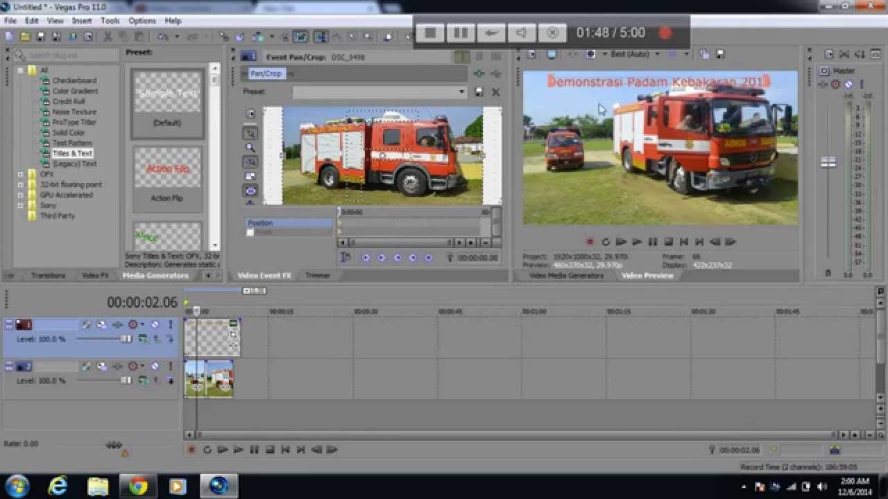Click the Master volume fader
The width and height of the screenshot is (888, 499).
coord(828,162)
